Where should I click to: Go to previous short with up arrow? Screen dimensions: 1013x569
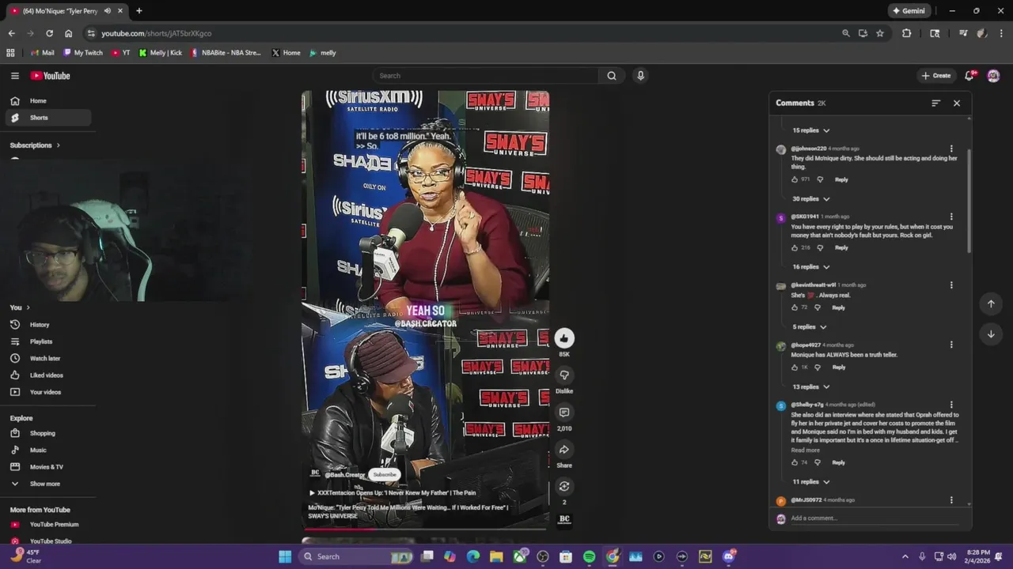tap(990, 303)
